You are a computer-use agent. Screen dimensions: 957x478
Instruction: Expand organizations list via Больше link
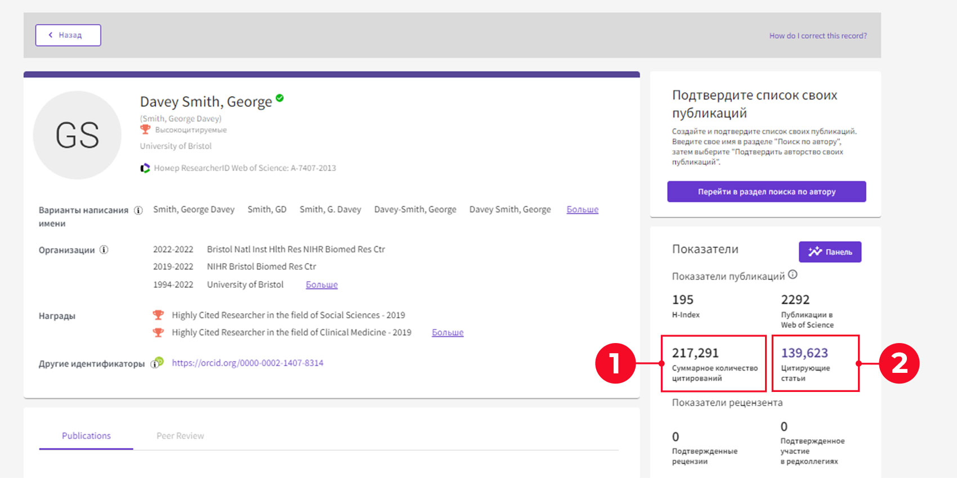321,285
